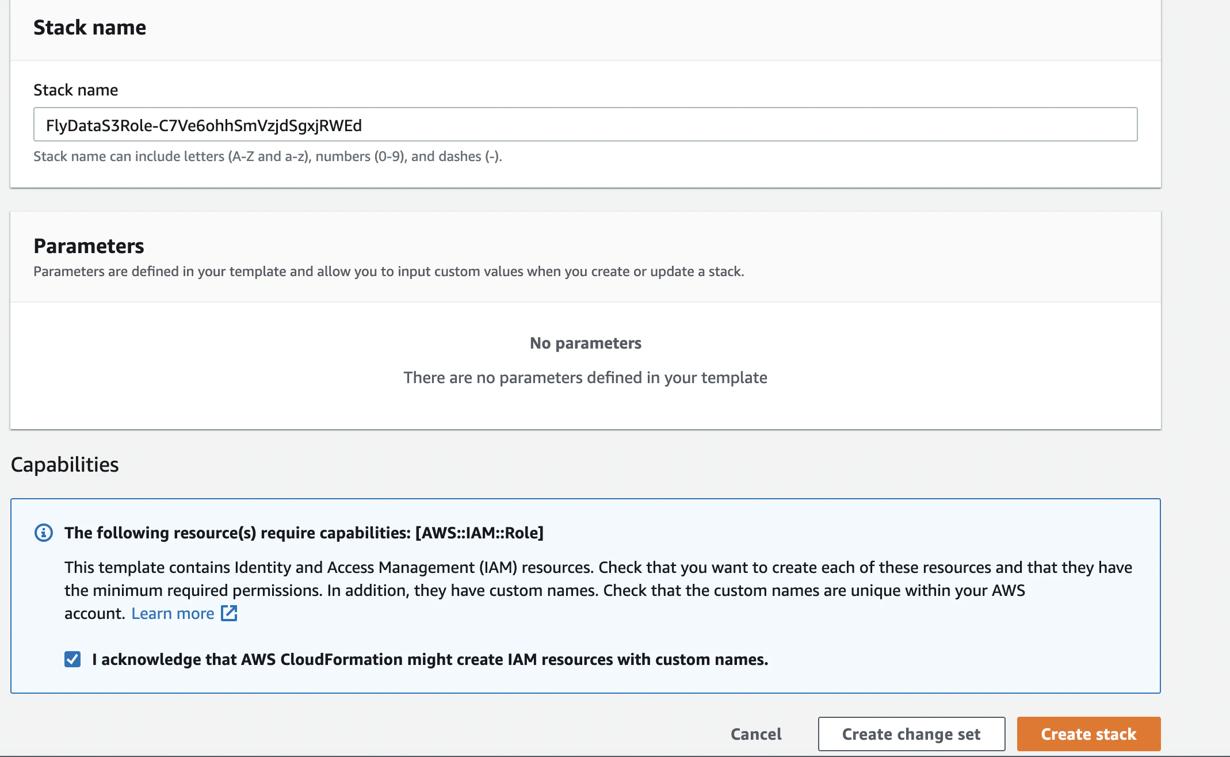Screen dimensions: 1230x757
Task: Cancel the stack creation
Action: pos(755,733)
